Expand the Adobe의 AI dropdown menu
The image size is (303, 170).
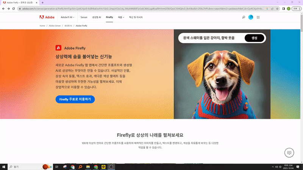67,17
